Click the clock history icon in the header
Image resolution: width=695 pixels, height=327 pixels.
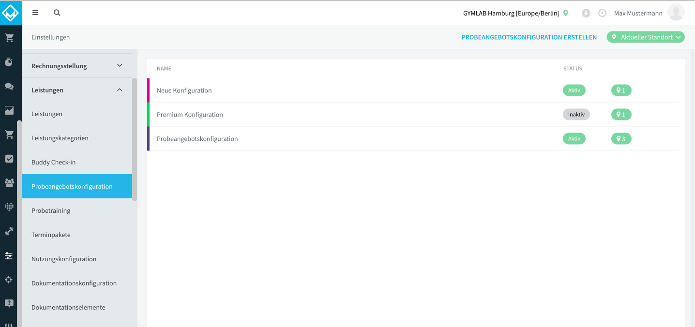click(x=602, y=13)
